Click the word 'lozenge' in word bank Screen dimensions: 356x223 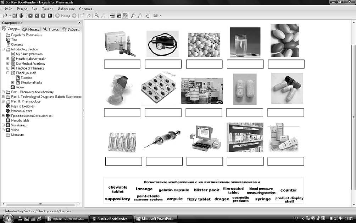tap(144, 189)
